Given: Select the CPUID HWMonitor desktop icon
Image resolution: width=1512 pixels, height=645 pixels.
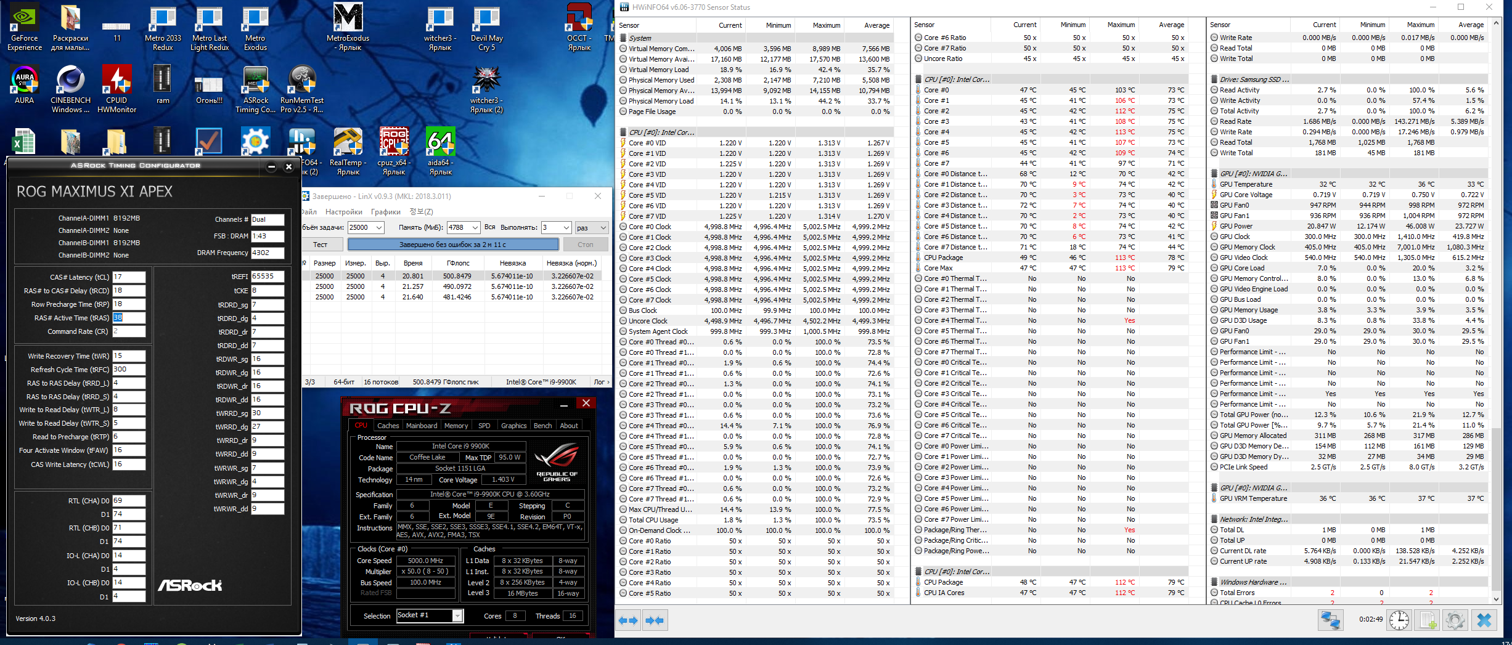Looking at the screenshot, I should click(116, 89).
